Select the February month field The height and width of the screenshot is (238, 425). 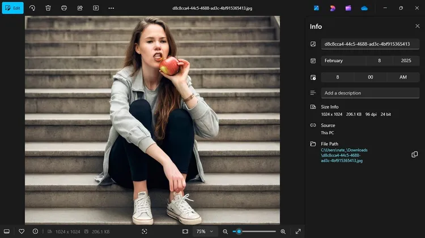[x=343, y=60]
